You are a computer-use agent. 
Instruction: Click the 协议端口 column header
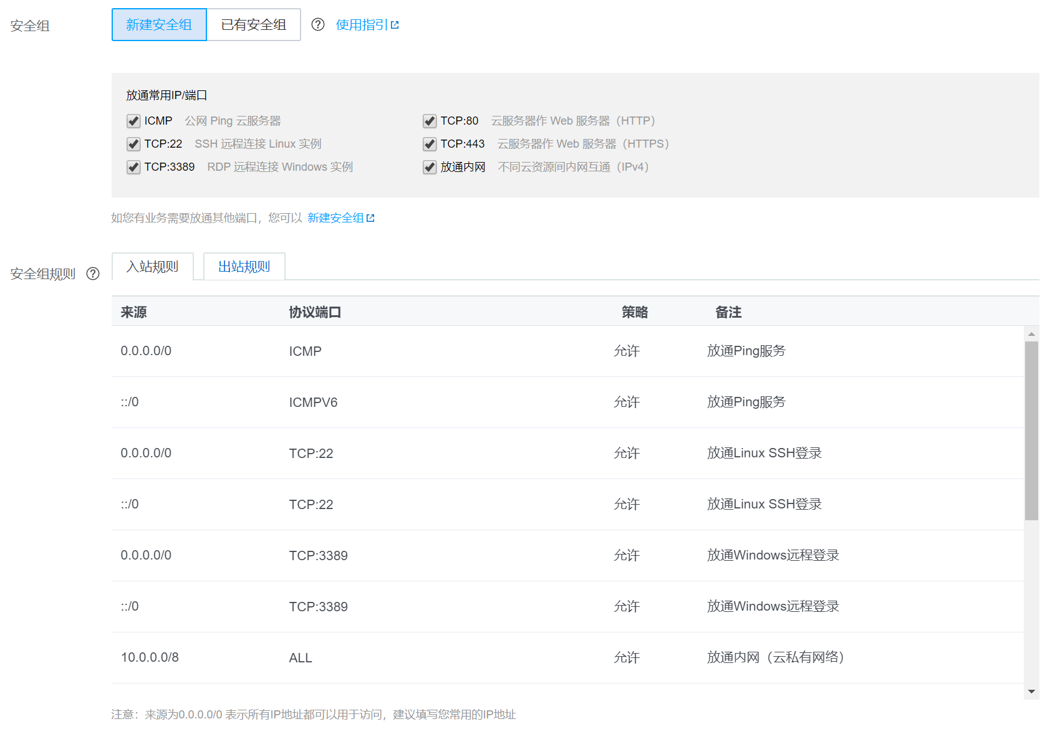pyautogui.click(x=315, y=312)
